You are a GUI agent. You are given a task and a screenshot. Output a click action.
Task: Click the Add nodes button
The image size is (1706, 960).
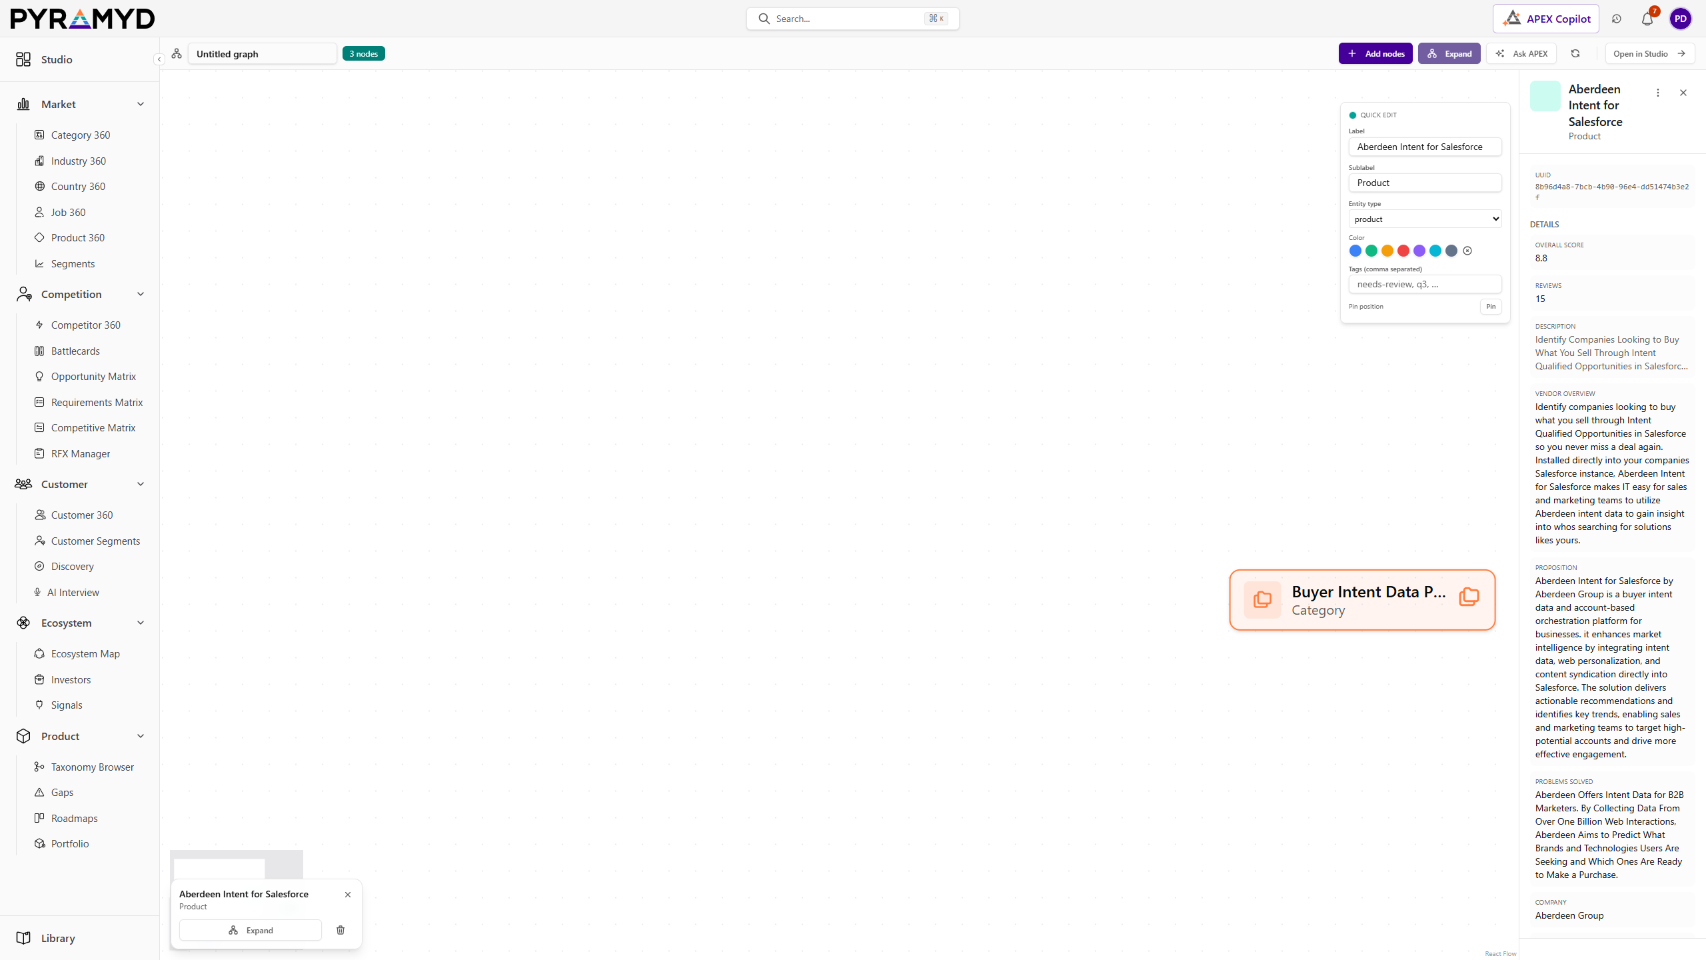(1375, 53)
